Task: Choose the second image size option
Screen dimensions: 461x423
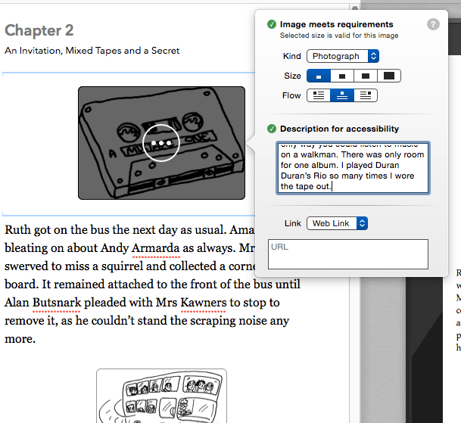Action: [342, 76]
